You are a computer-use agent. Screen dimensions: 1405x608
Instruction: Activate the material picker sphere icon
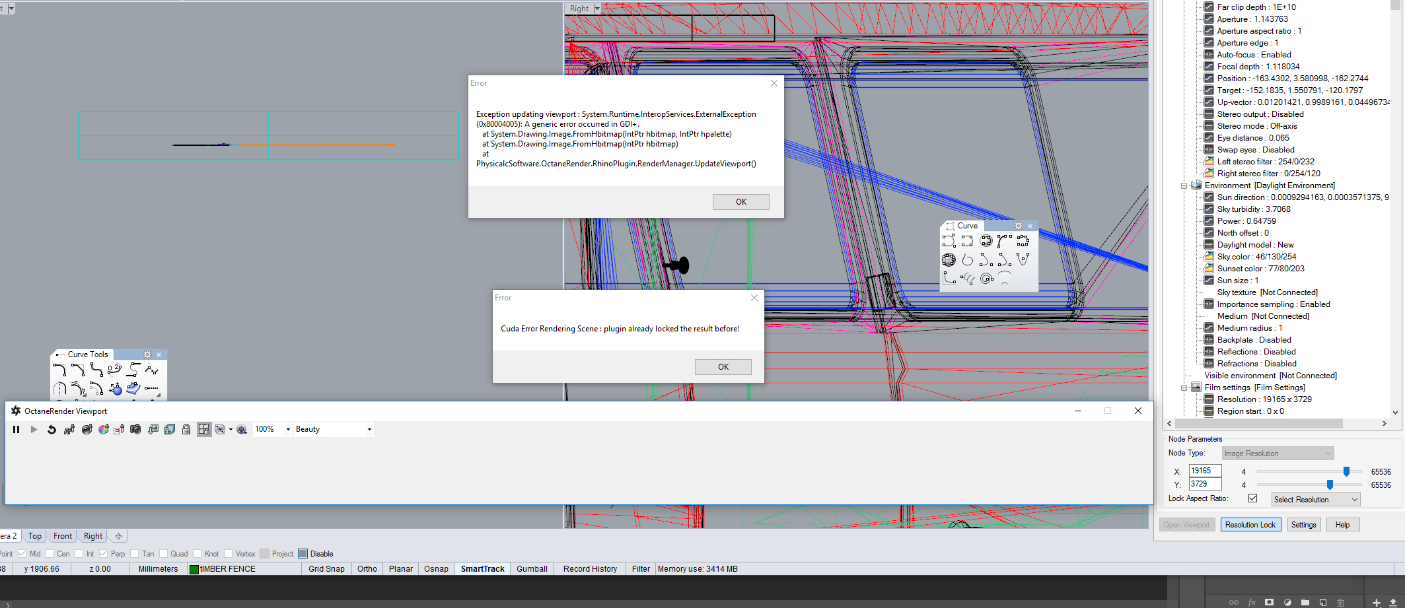(x=87, y=430)
